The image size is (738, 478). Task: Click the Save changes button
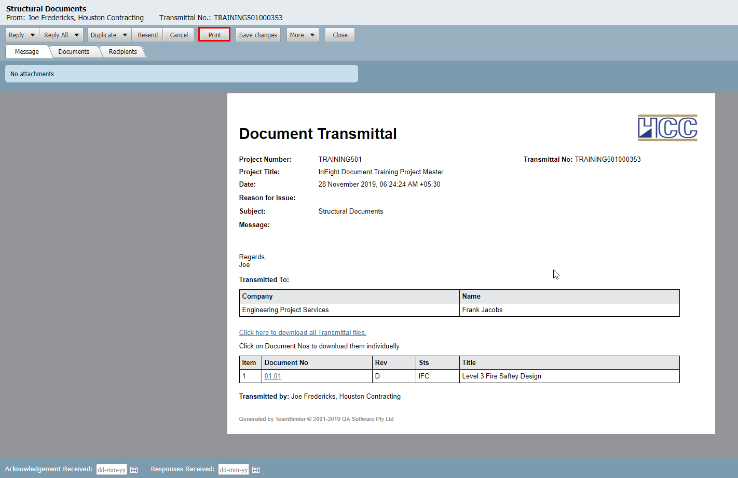258,35
